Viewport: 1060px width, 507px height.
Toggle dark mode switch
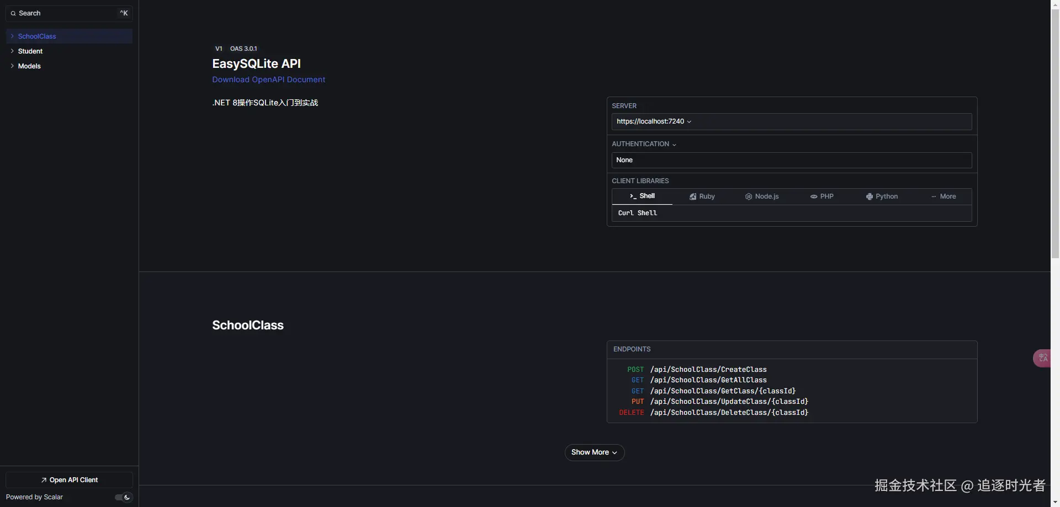pyautogui.click(x=124, y=497)
